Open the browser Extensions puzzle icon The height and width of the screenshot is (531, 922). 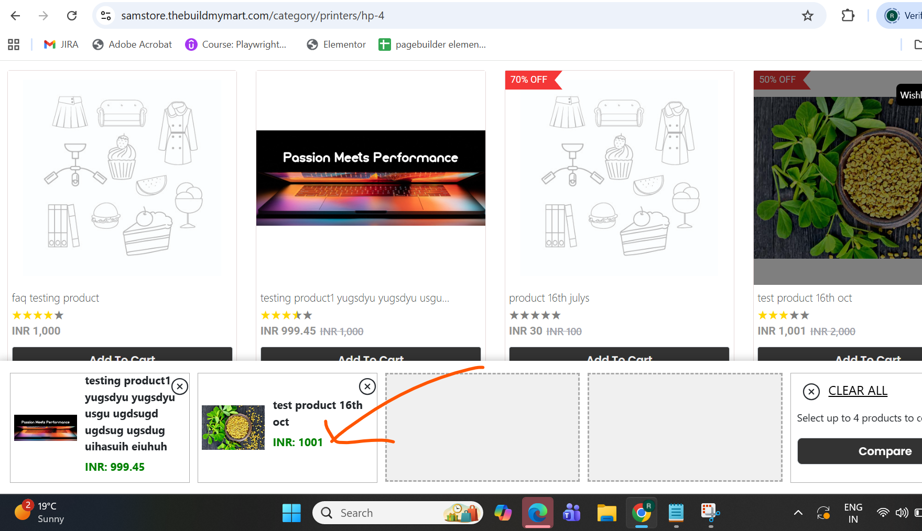point(848,16)
